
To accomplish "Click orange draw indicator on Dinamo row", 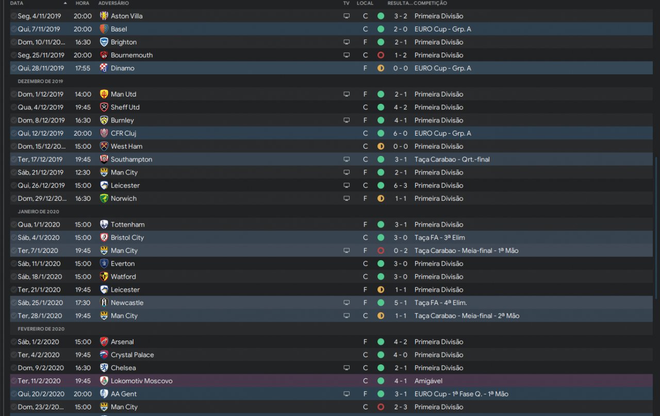I will pos(381,68).
